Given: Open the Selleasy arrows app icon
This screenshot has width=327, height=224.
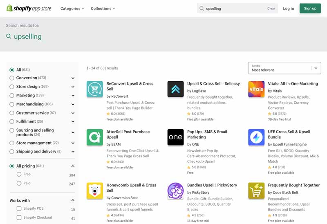Looking at the screenshot, I should pyautogui.click(x=176, y=89).
